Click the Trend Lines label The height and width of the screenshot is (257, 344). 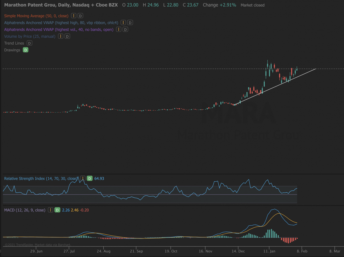tap(14, 43)
